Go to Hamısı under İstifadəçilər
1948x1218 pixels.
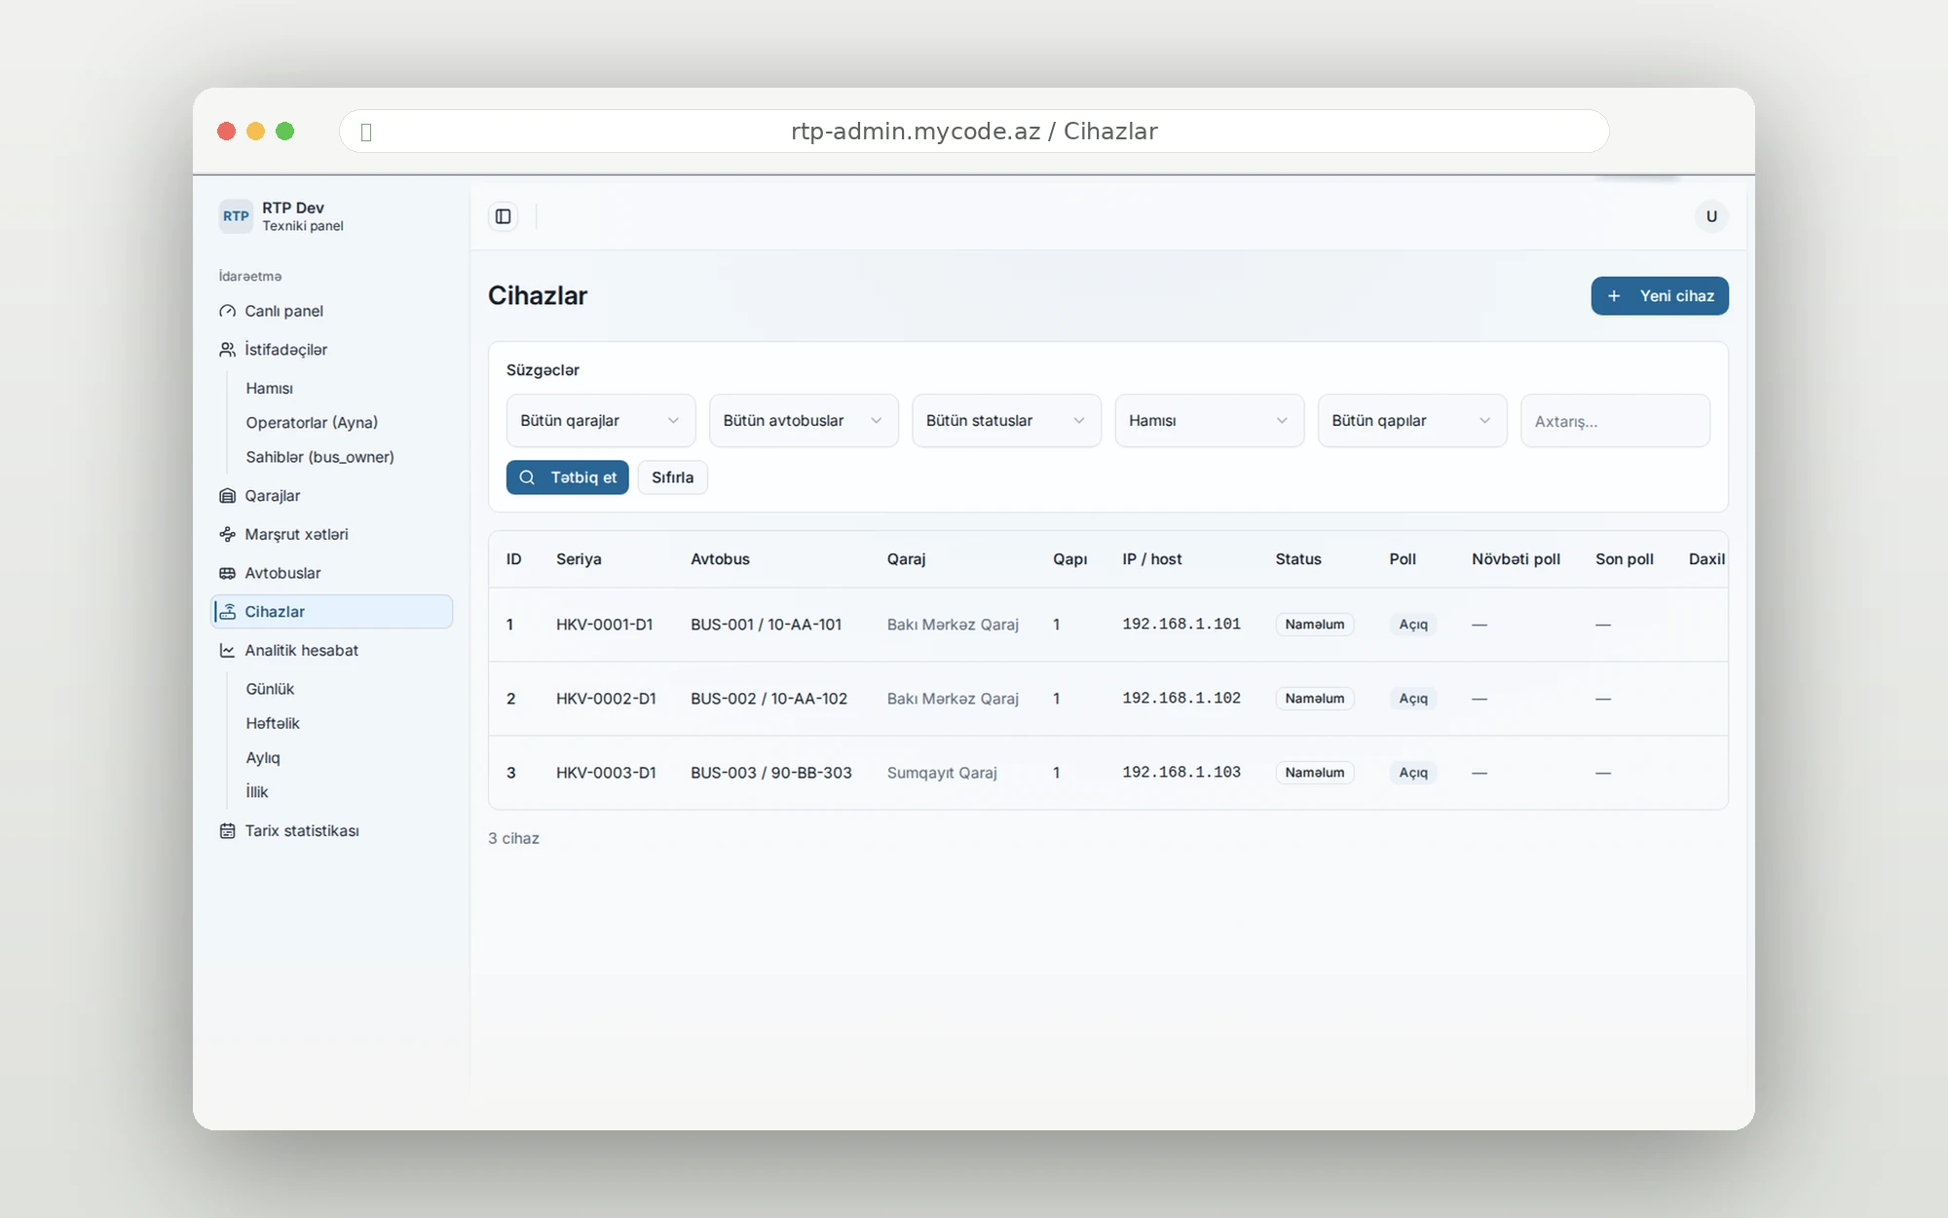pos(270,388)
